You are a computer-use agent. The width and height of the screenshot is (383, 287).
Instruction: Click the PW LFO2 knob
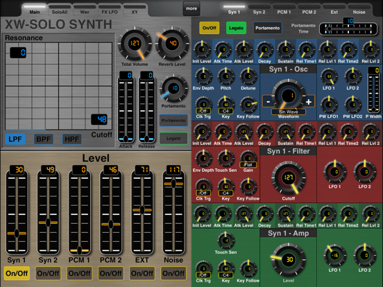tap(352, 105)
